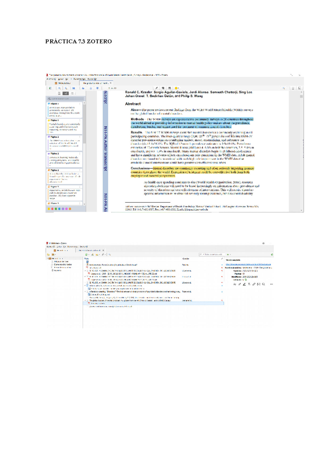Select the area selection annotation tool
319x452 pixels.
[170, 88]
